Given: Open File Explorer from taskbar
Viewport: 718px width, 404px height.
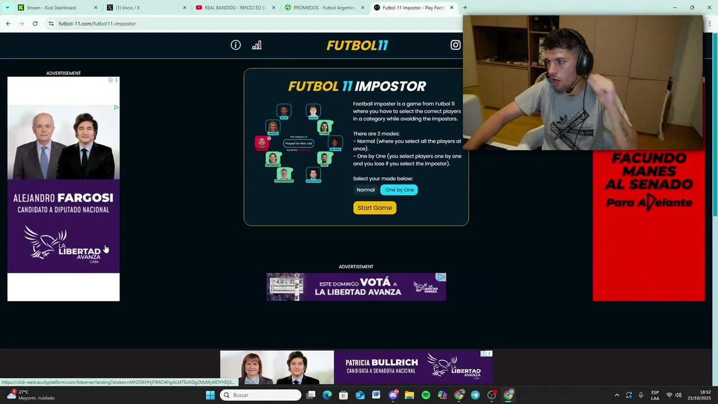Looking at the screenshot, I should [x=409, y=395].
